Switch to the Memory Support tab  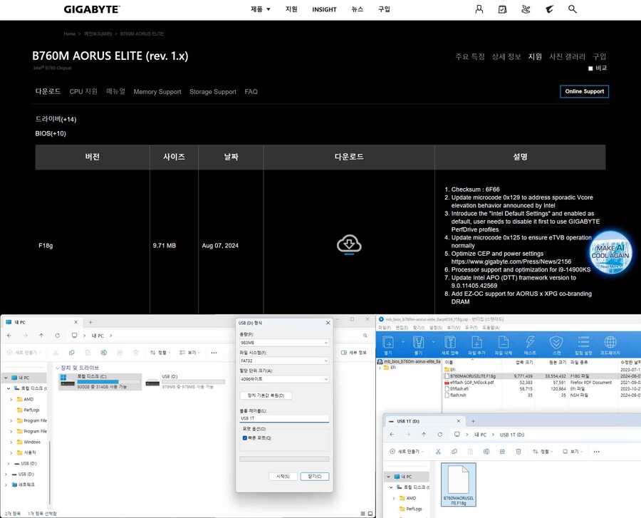(x=157, y=92)
